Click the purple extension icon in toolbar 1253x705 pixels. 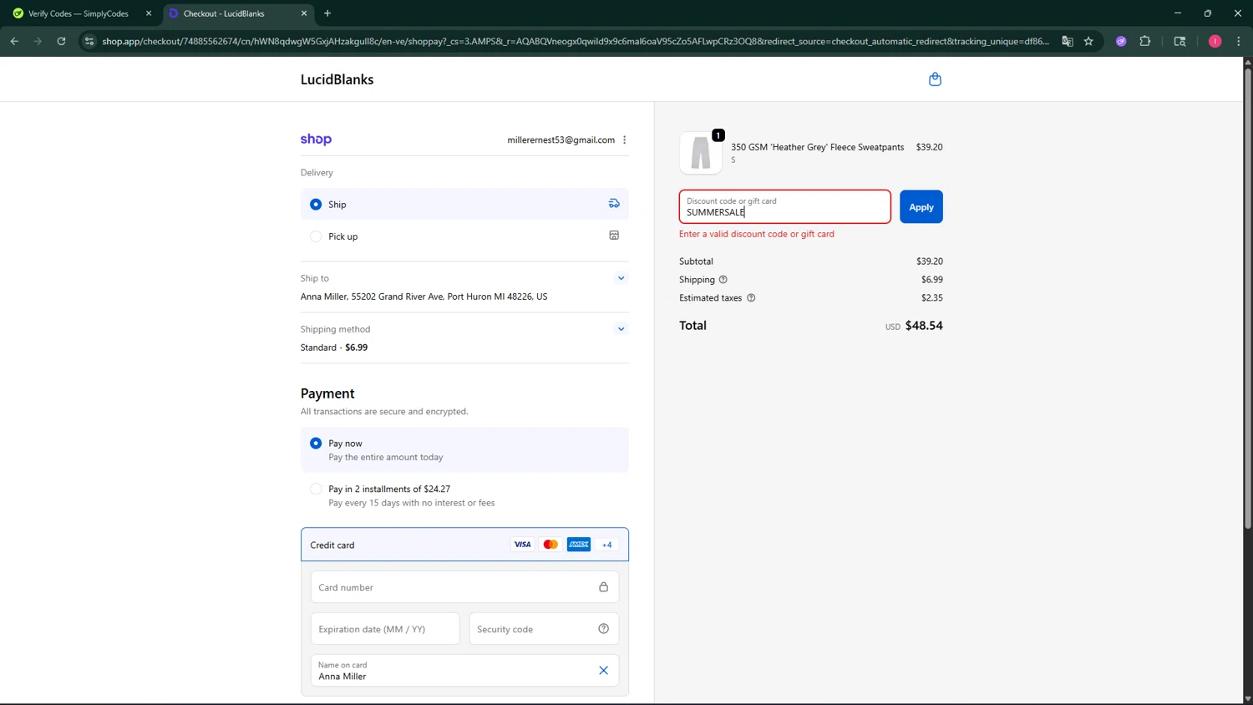1121,41
